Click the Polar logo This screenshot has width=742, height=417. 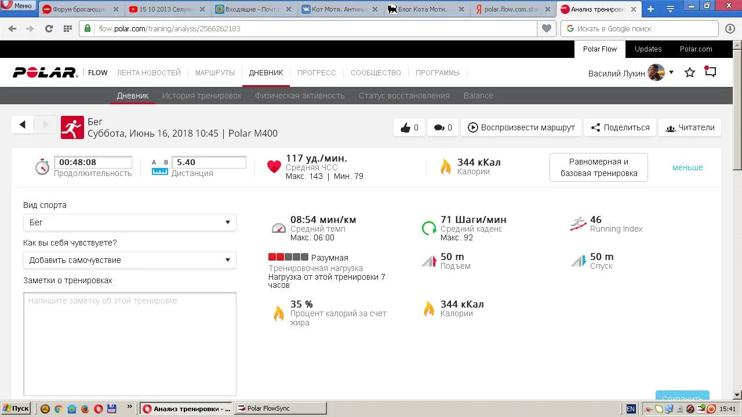45,72
